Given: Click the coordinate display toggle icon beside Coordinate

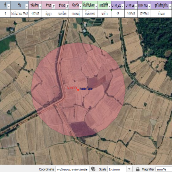Looking at the screenshot, I should click(93, 169).
